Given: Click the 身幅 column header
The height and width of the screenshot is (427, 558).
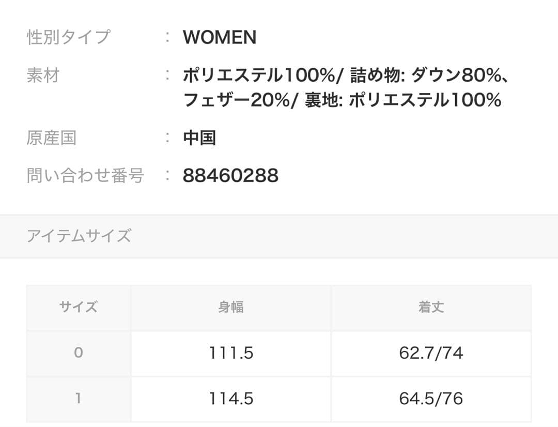Looking at the screenshot, I should coord(231,307).
